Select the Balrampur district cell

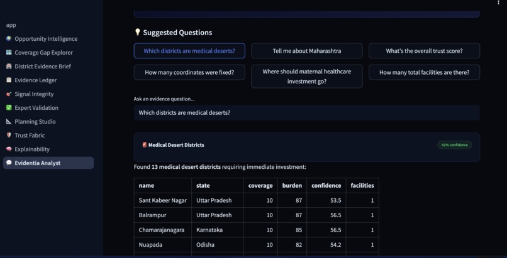[x=163, y=215]
